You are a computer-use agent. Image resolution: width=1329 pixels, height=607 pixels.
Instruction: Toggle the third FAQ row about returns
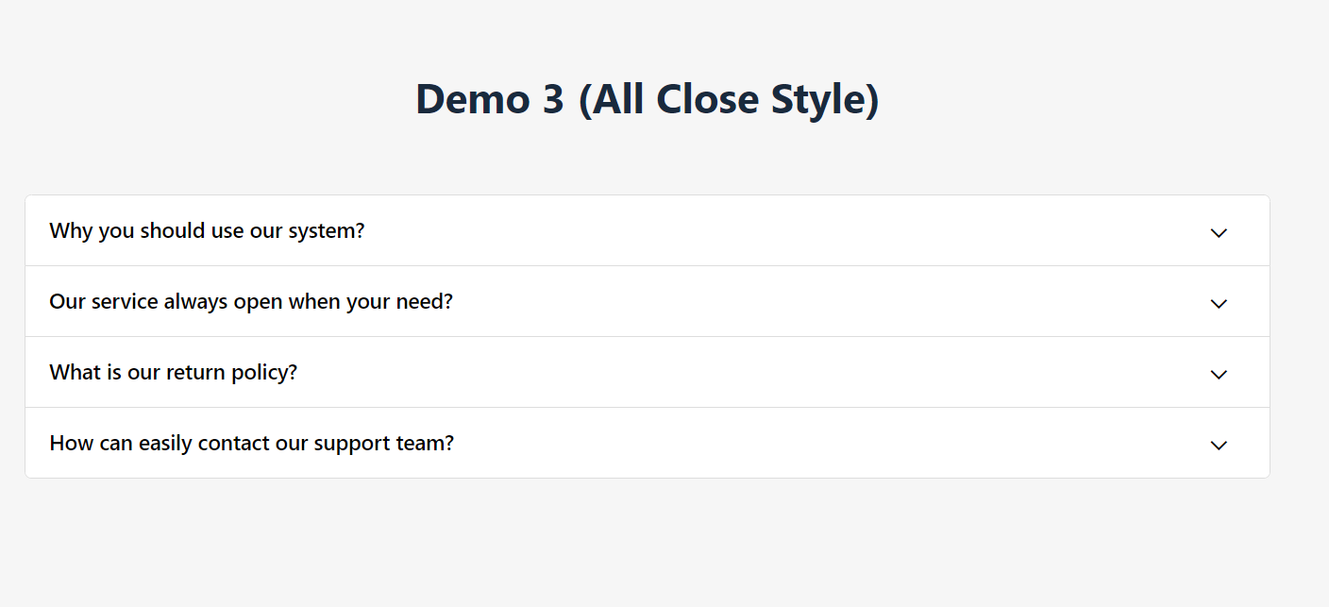648,372
